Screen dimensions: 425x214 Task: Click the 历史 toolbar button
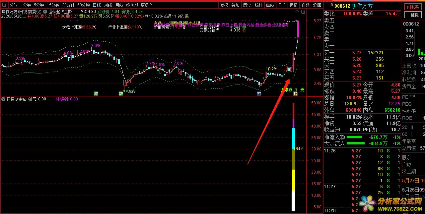coord(247,5)
